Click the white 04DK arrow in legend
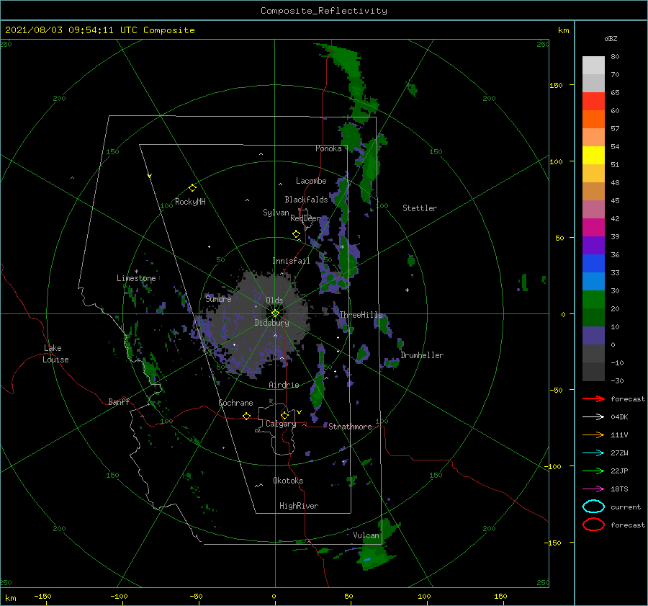The width and height of the screenshot is (648, 606). click(x=593, y=416)
